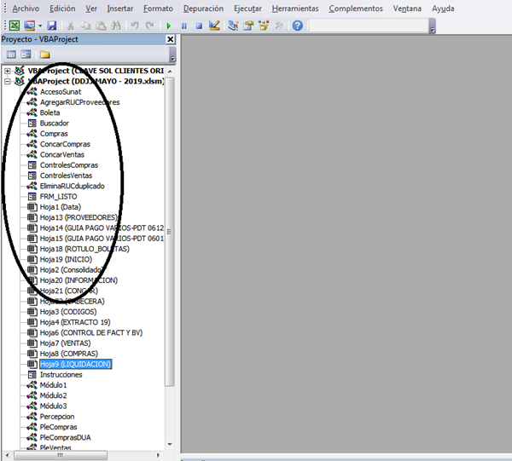Open the Ver menu
This screenshot has width=512, height=461.
click(x=91, y=9)
